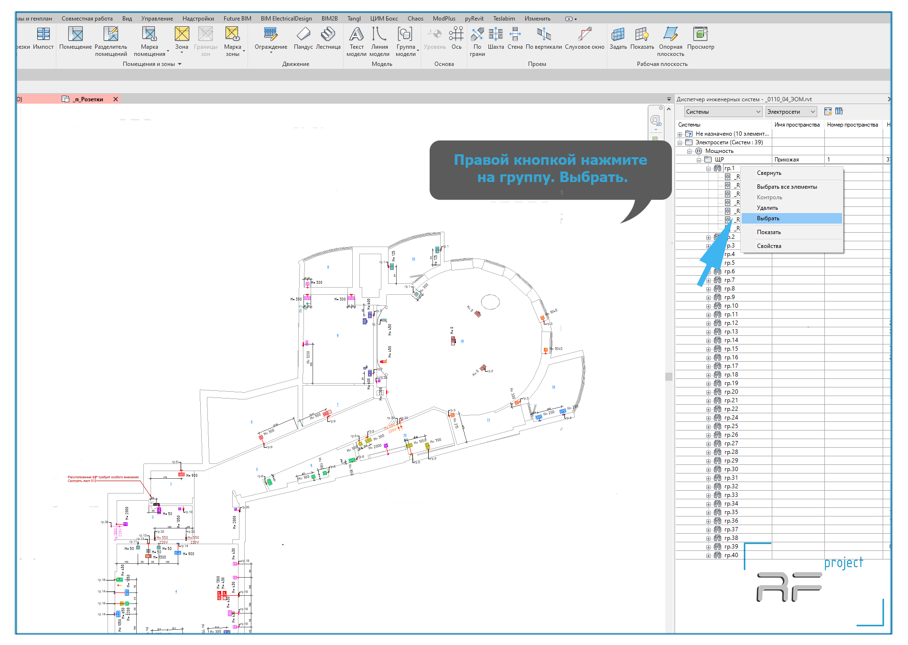Image resolution: width=908 pixels, height=645 pixels.
Task: Collapse the Электросети systems node
Action: (680, 143)
